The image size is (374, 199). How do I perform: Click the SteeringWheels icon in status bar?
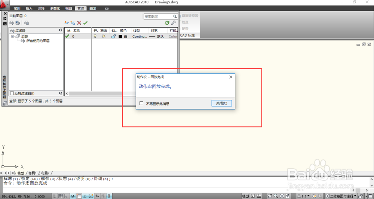282,196
